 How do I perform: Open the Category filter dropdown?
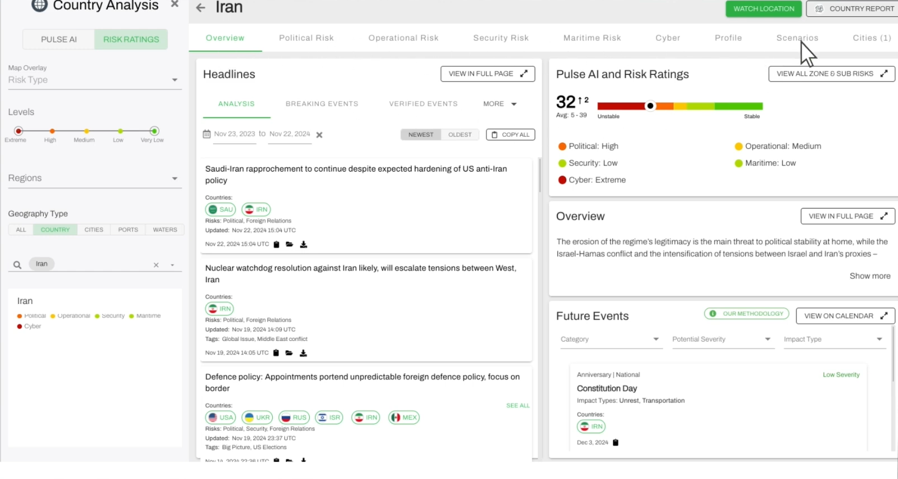tap(611, 339)
